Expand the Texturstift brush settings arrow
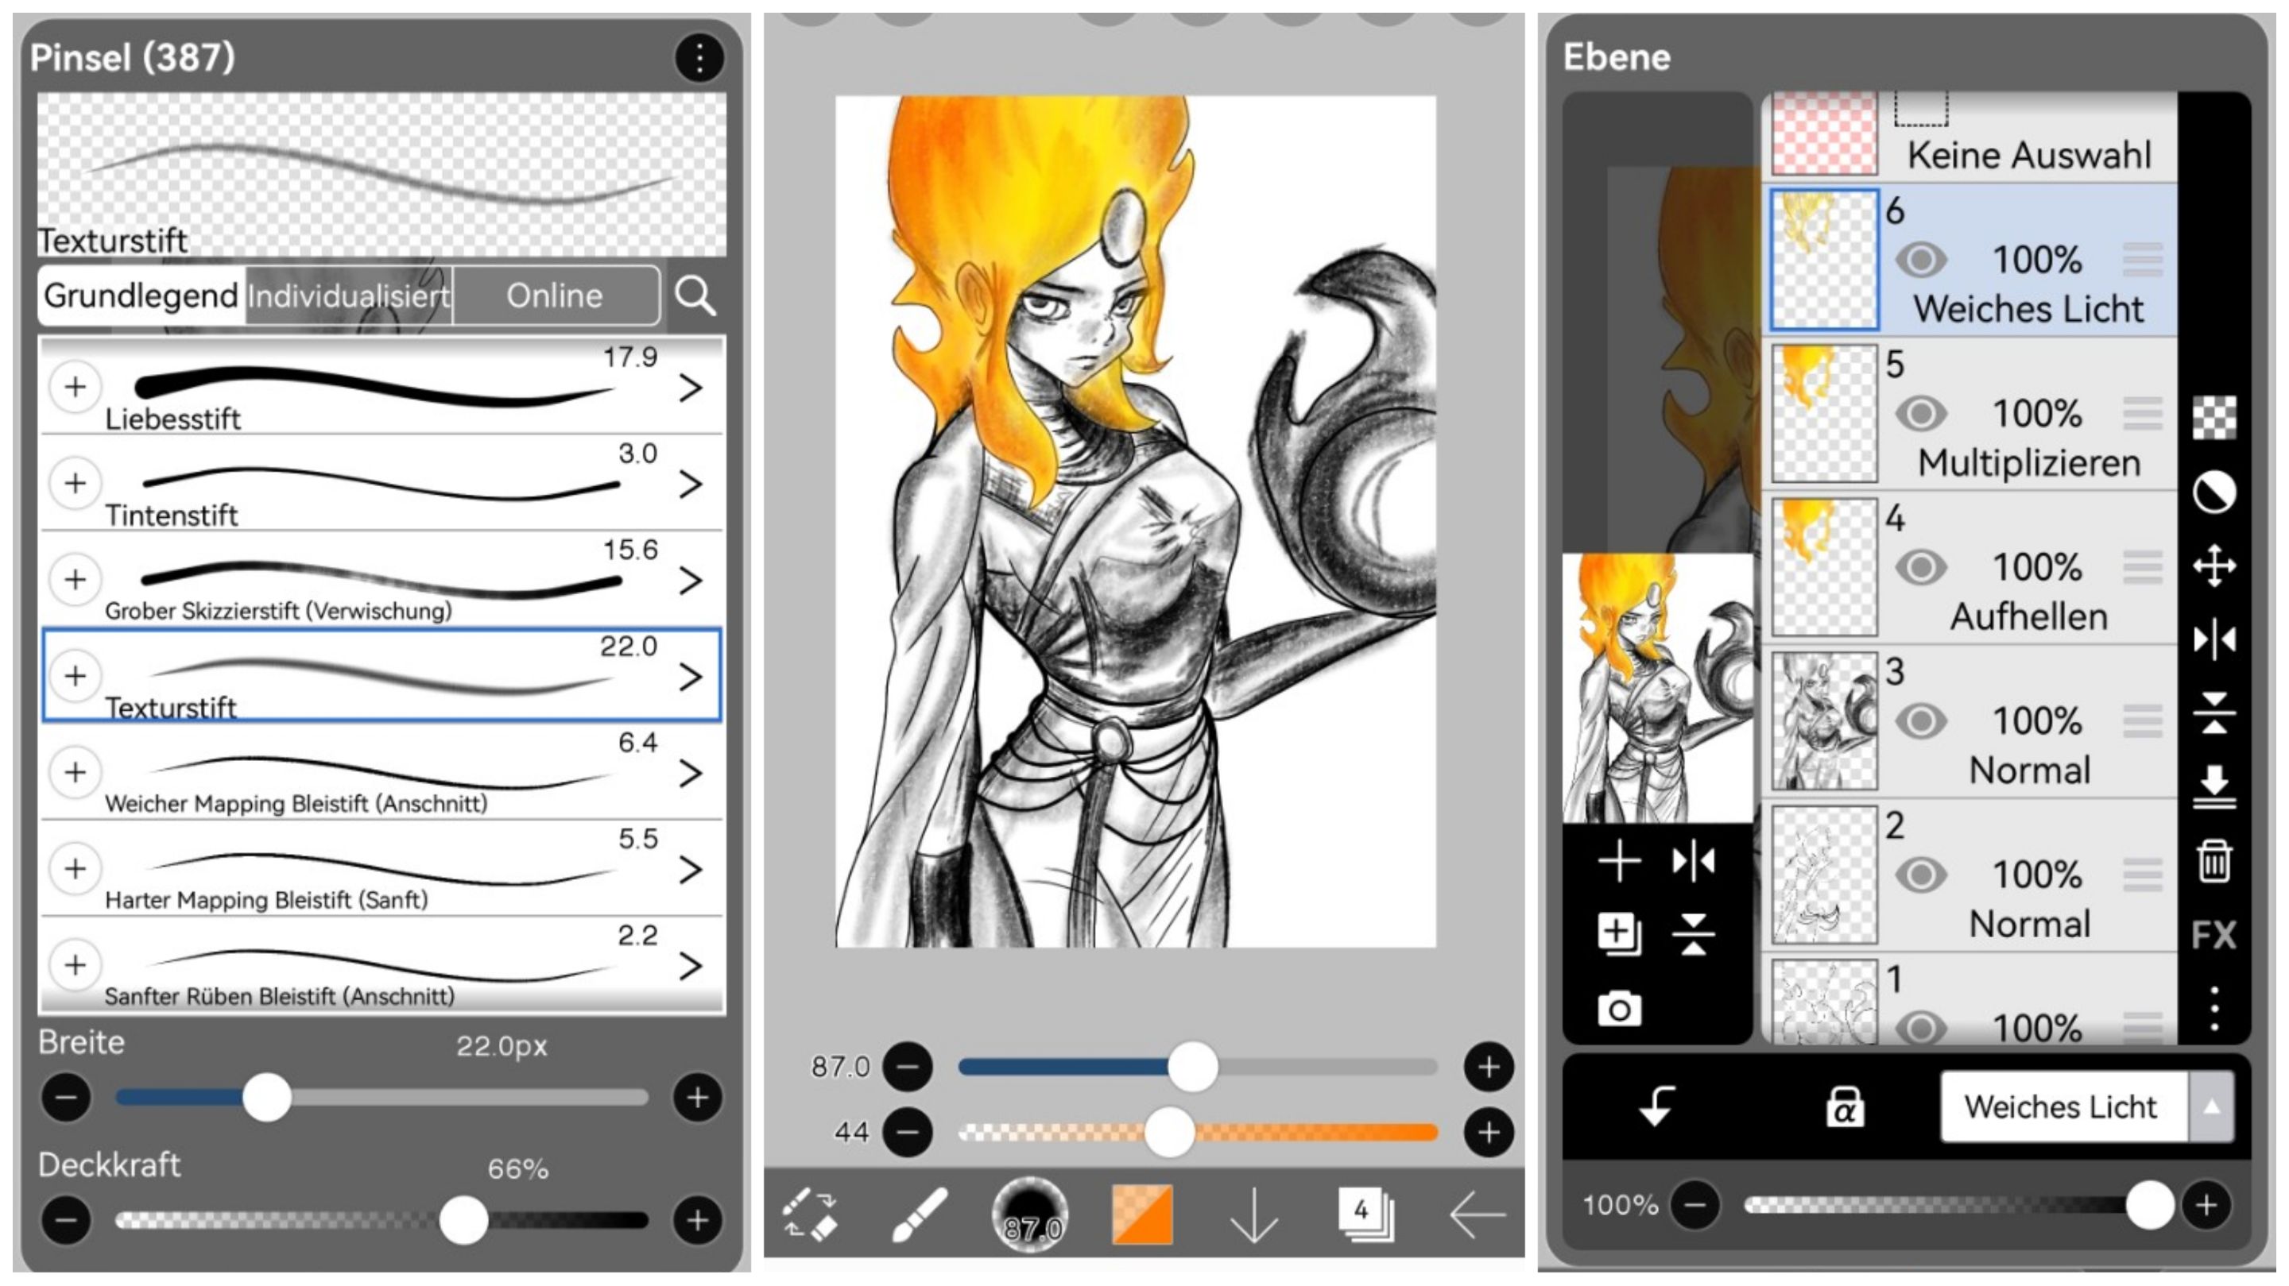The width and height of the screenshot is (2289, 1286). coord(691,677)
